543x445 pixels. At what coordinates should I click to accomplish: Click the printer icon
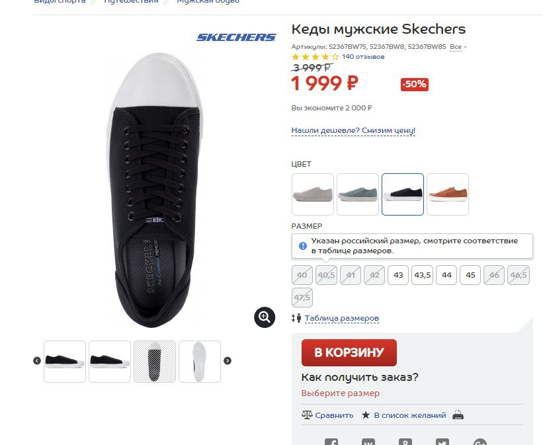click(x=458, y=415)
